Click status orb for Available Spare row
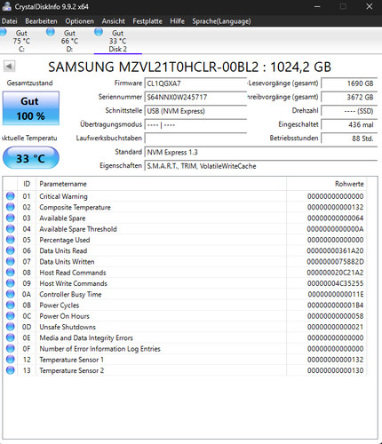This screenshot has height=444, width=382. tap(11, 218)
